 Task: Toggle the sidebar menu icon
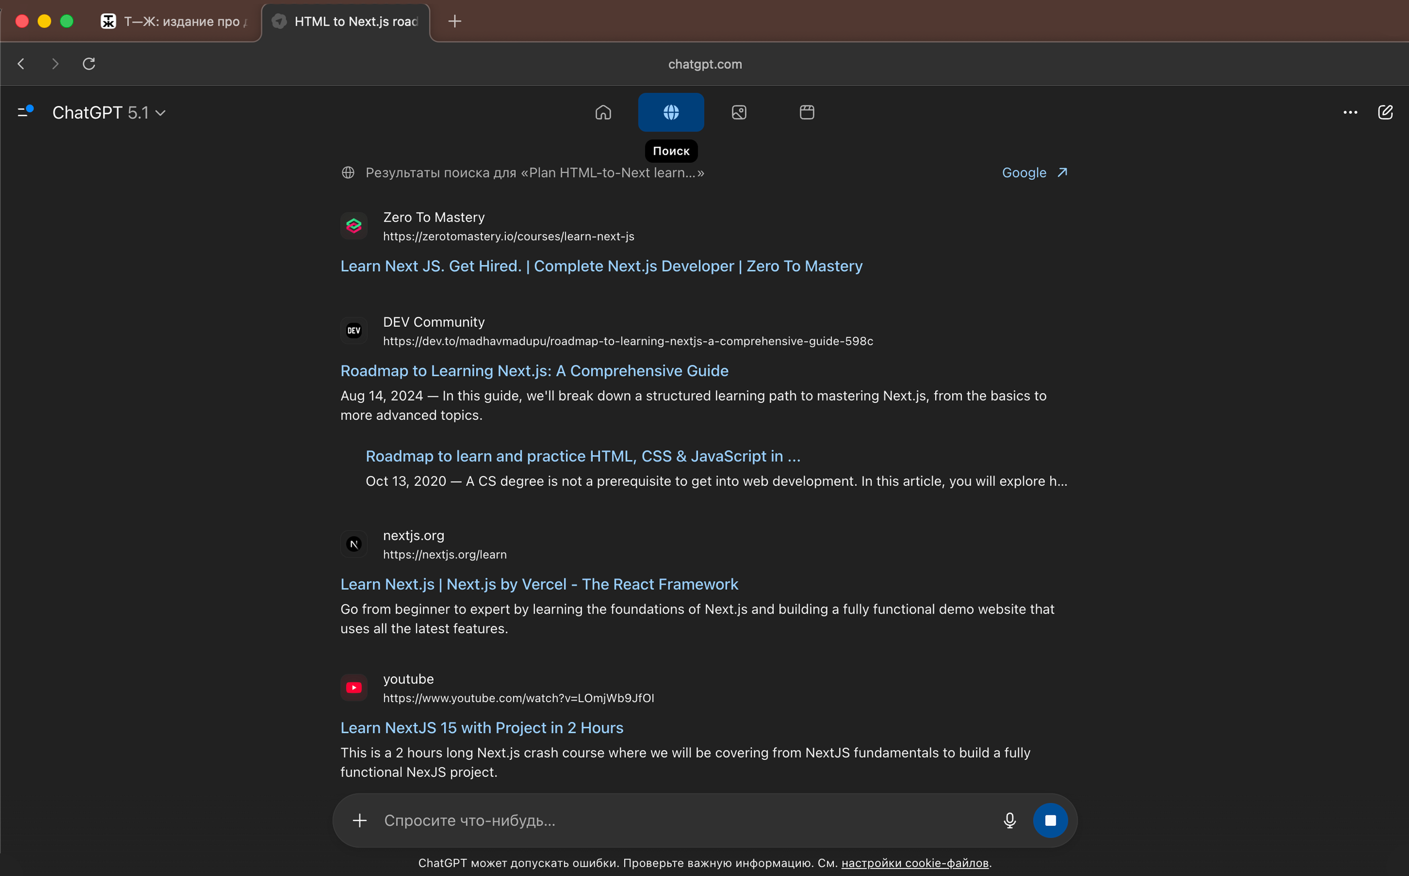point(25,112)
